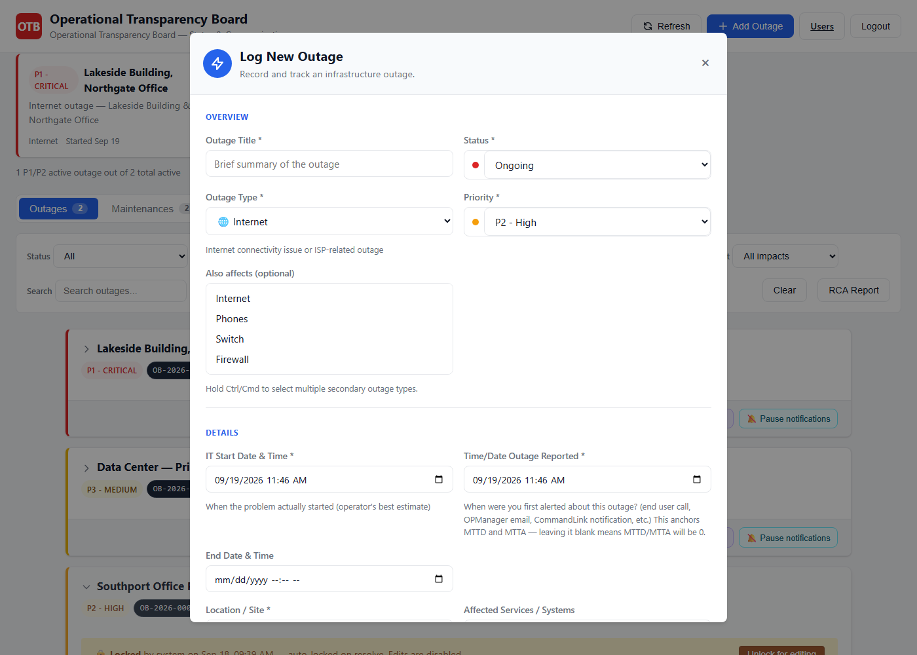Click the P3 - MEDIUM priority badge

(112, 490)
